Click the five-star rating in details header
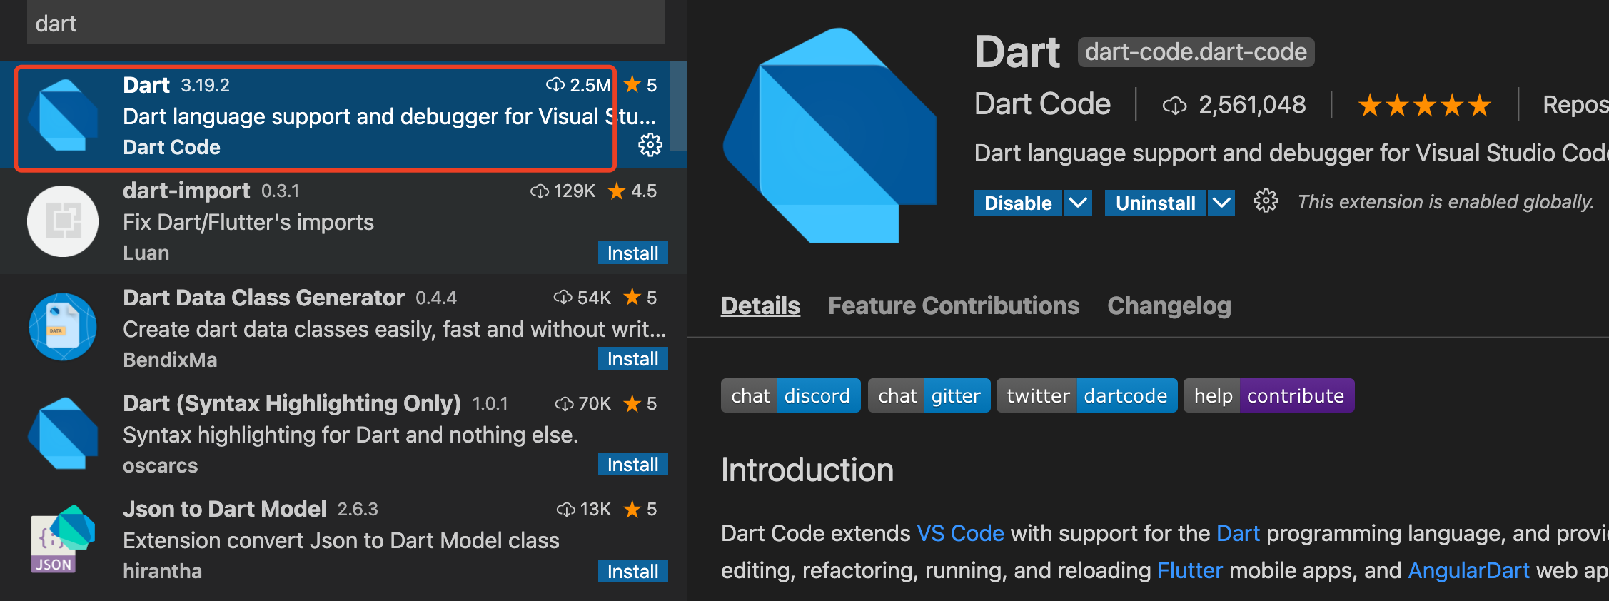1609x601 pixels. pos(1424,106)
